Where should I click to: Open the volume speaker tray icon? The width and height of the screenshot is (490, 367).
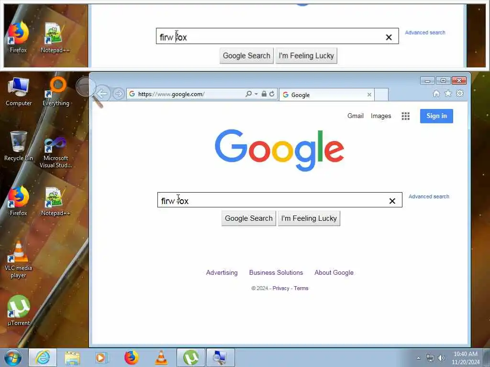coord(441,358)
